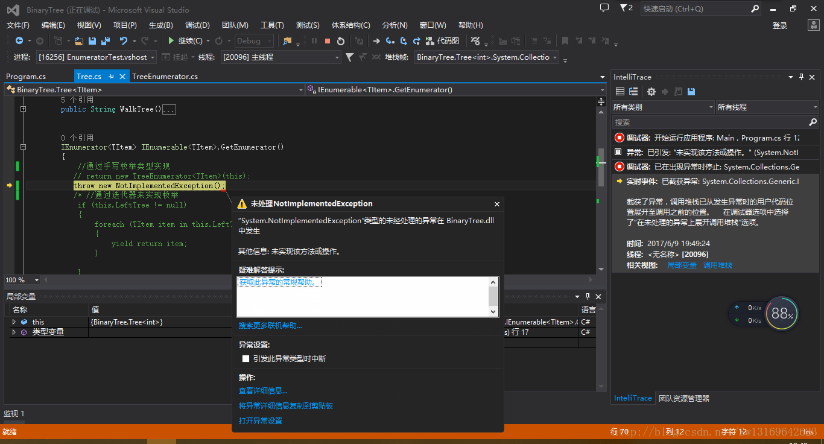Open the Code Map (代码图) tool
The image size is (824, 444).
pyautogui.click(x=442, y=41)
